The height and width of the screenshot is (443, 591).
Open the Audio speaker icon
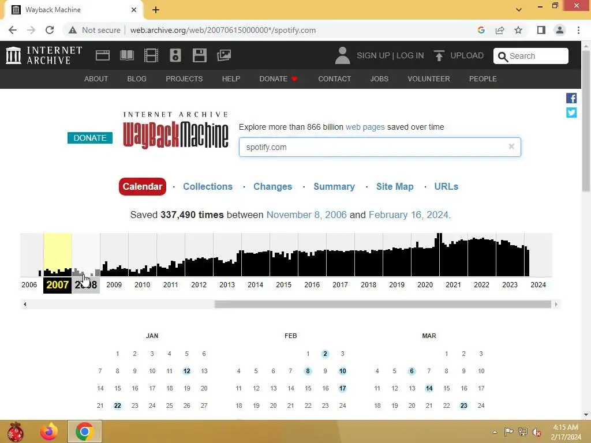pos(175,55)
